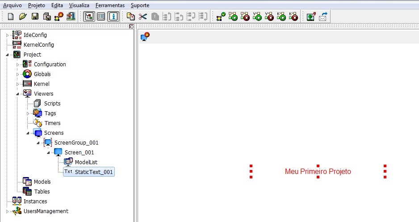The image size is (419, 222).
Task: Open a project with the folder icon
Action: [23, 16]
